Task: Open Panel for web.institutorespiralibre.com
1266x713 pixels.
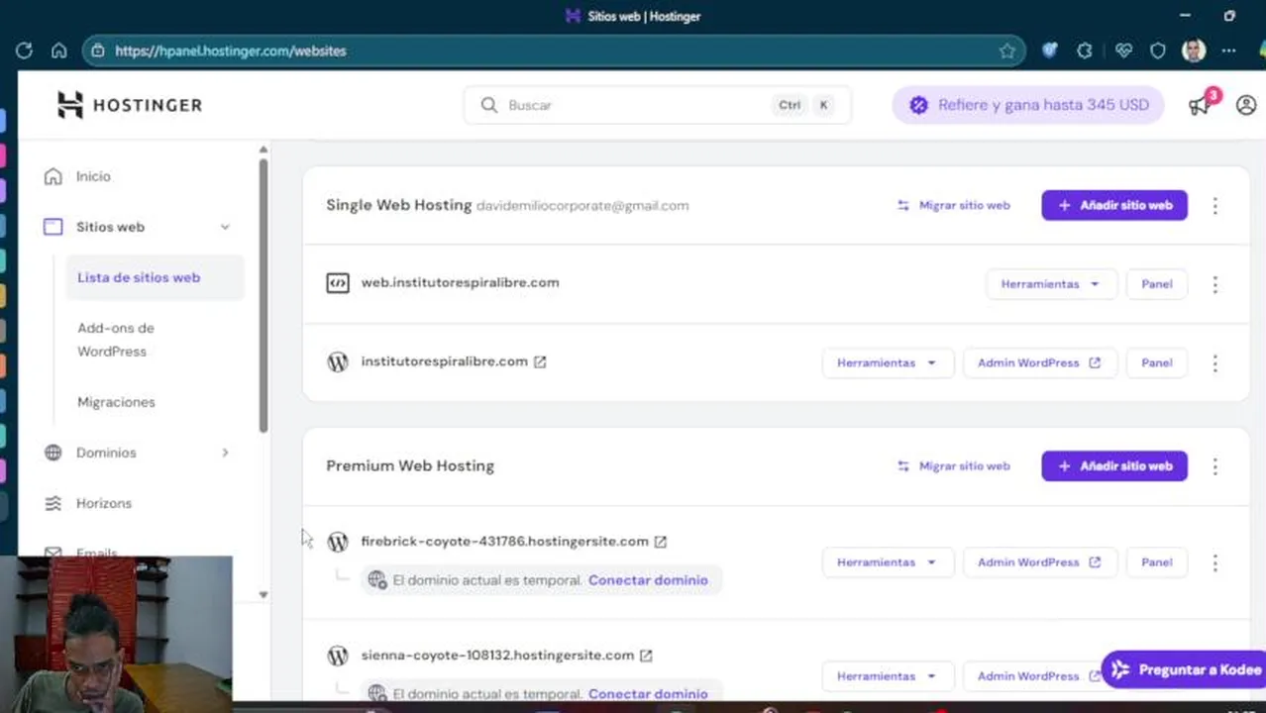Action: (1156, 284)
